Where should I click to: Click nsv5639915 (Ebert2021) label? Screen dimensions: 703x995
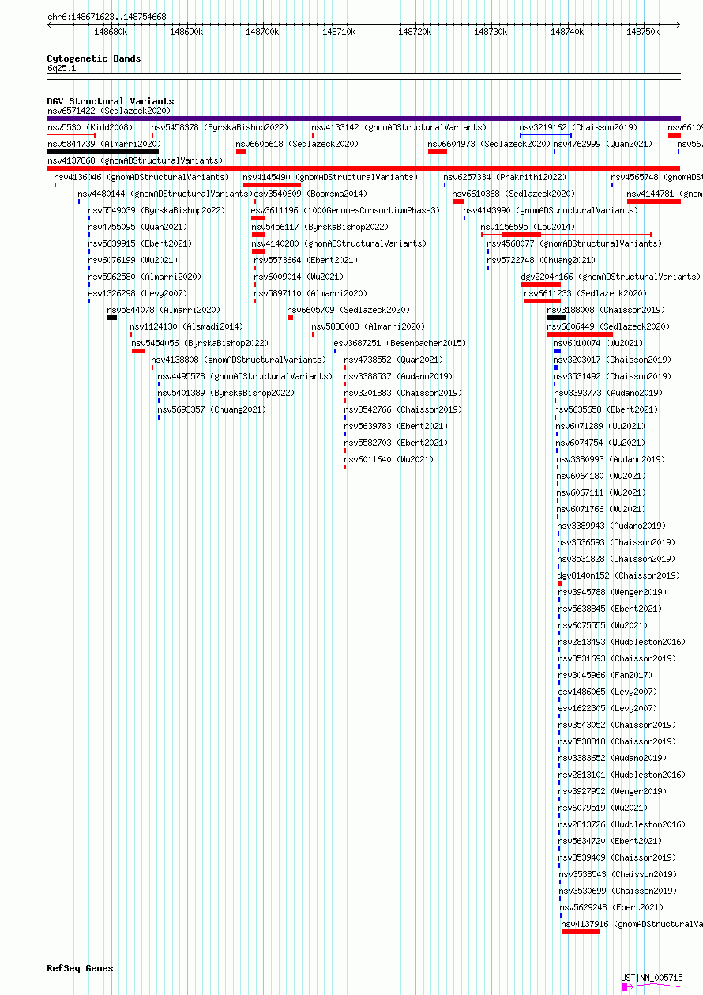[140, 243]
